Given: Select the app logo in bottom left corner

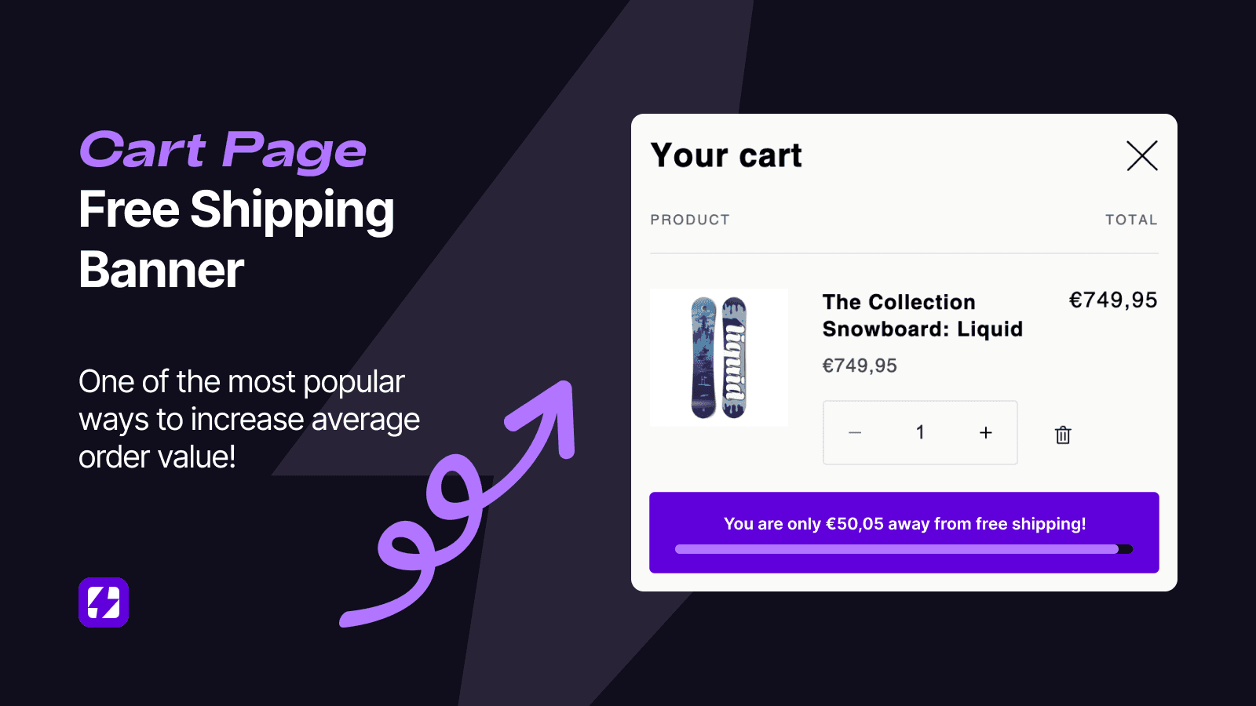Looking at the screenshot, I should pyautogui.click(x=103, y=603).
